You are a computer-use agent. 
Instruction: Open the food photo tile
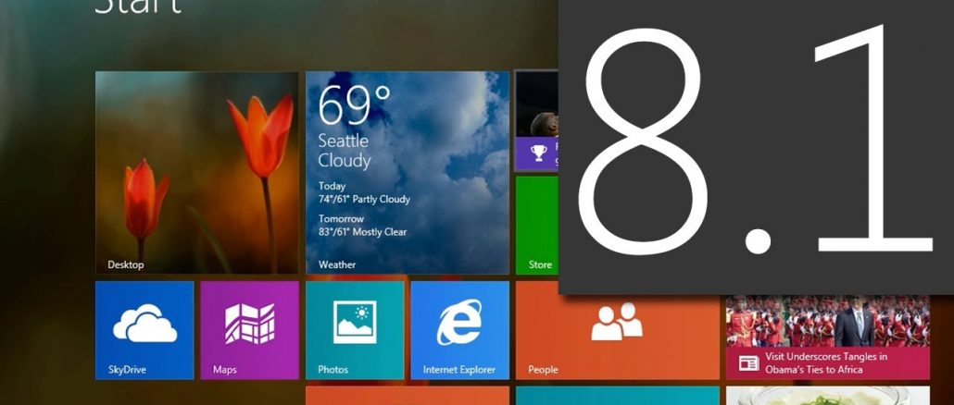coord(827,396)
